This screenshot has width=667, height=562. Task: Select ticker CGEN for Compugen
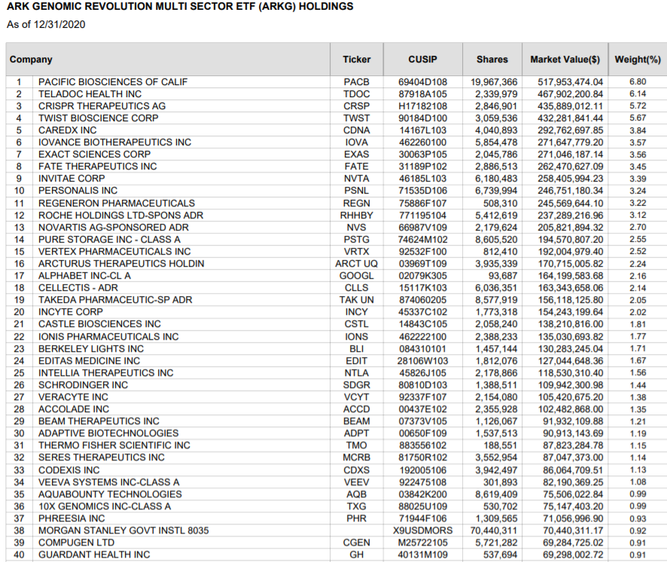pyautogui.click(x=357, y=543)
